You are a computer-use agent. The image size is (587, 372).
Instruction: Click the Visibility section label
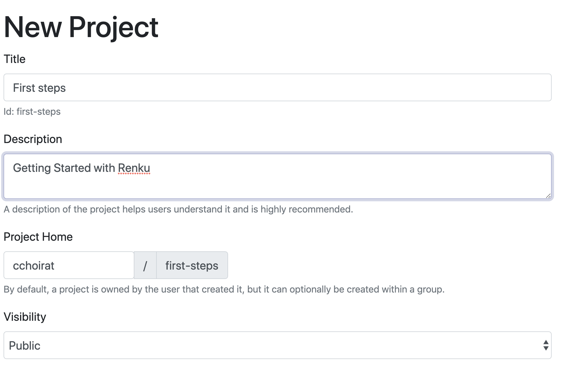(x=25, y=317)
